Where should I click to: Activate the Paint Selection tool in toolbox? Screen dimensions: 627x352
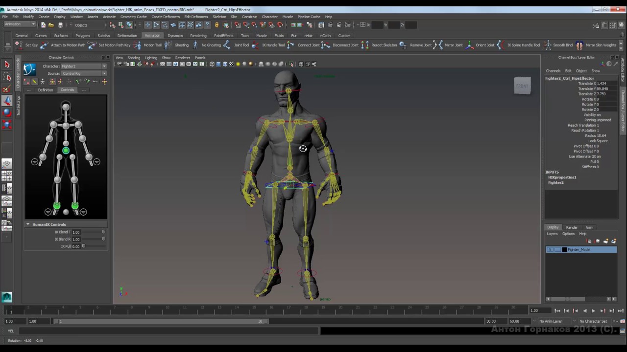pyautogui.click(x=7, y=89)
